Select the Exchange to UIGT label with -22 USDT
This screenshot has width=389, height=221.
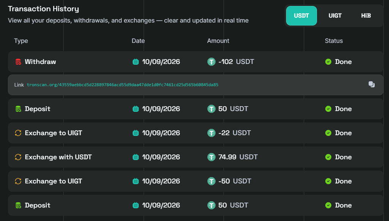pos(53,133)
